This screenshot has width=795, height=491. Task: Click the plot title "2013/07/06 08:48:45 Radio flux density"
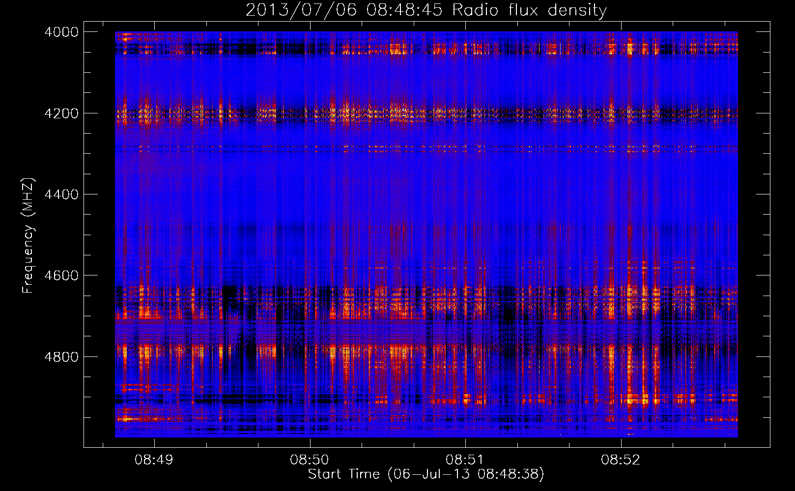click(426, 10)
